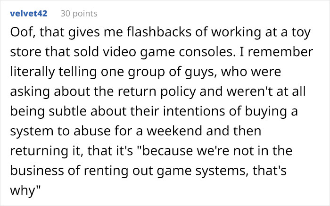Open the velvet42 user profile link
Viewport: 330px width, 206px height.
pyautogui.click(x=28, y=13)
